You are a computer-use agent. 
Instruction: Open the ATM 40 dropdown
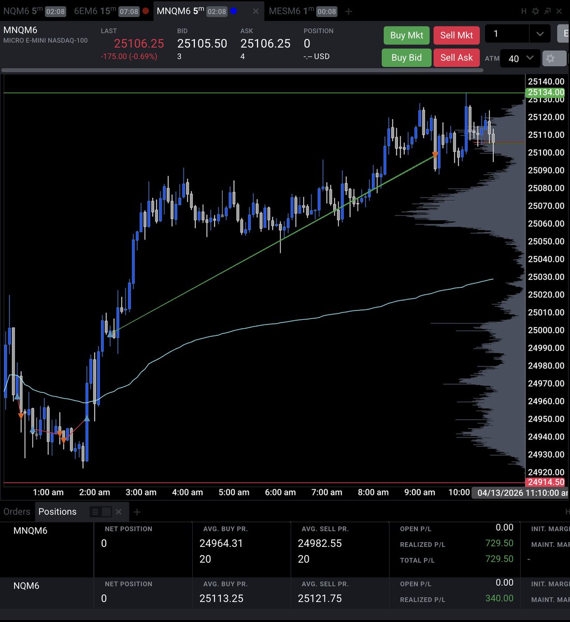520,58
